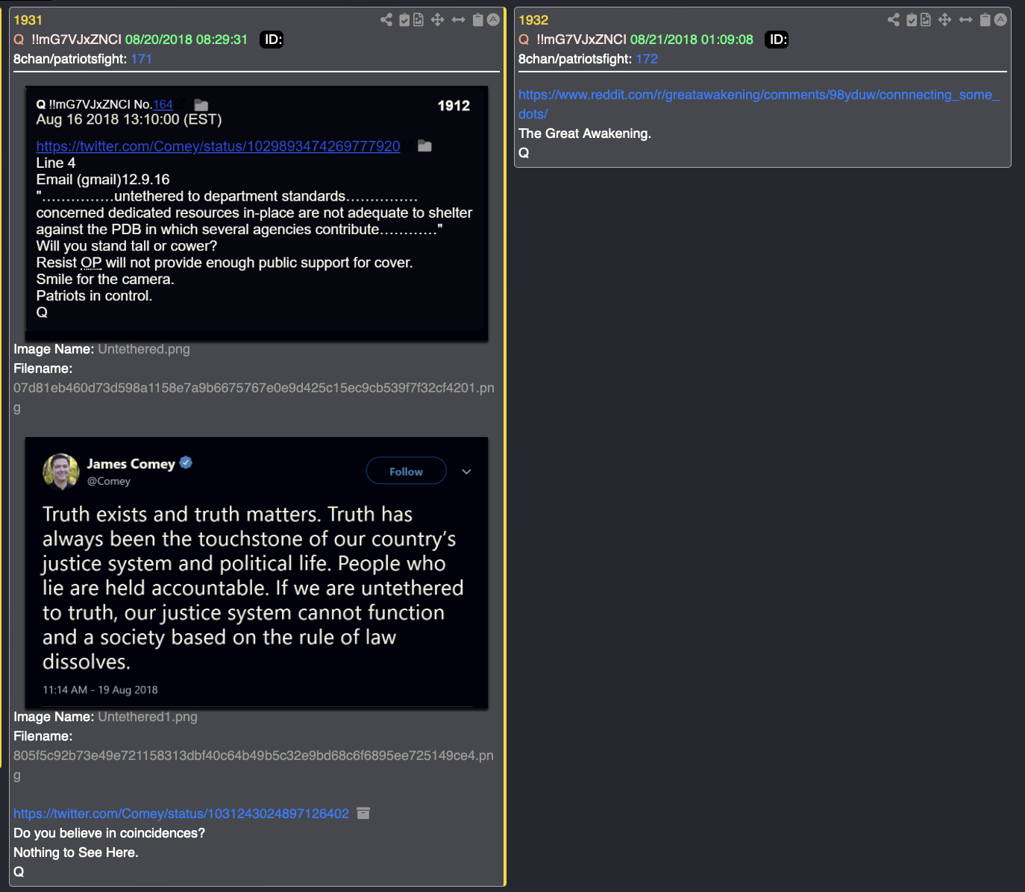Image resolution: width=1025 pixels, height=892 pixels.
Task: Click the tweet timestamp 11:14 AM - 19 Aug 2018
Action: pyautogui.click(x=100, y=690)
